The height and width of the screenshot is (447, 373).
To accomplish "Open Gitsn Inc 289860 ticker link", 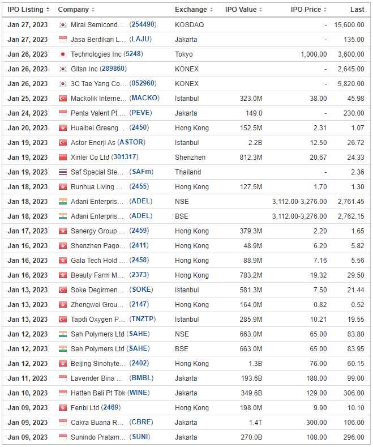I will click(x=113, y=69).
